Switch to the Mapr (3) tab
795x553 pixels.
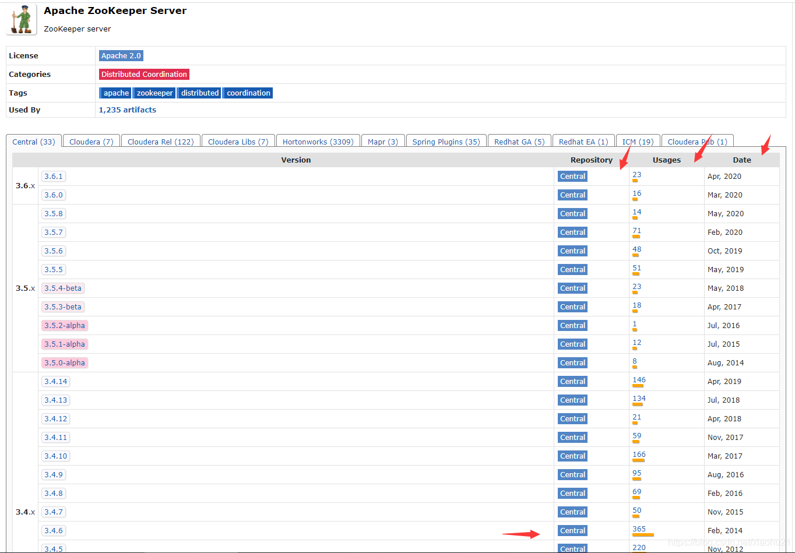(x=383, y=142)
